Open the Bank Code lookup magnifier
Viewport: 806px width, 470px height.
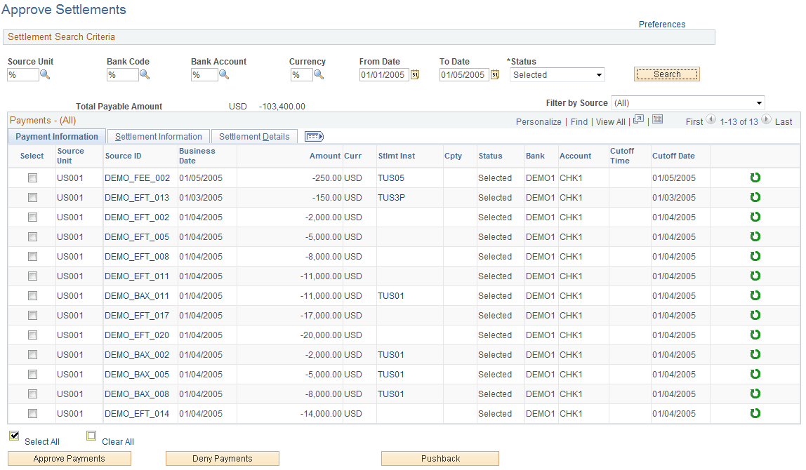pos(145,74)
